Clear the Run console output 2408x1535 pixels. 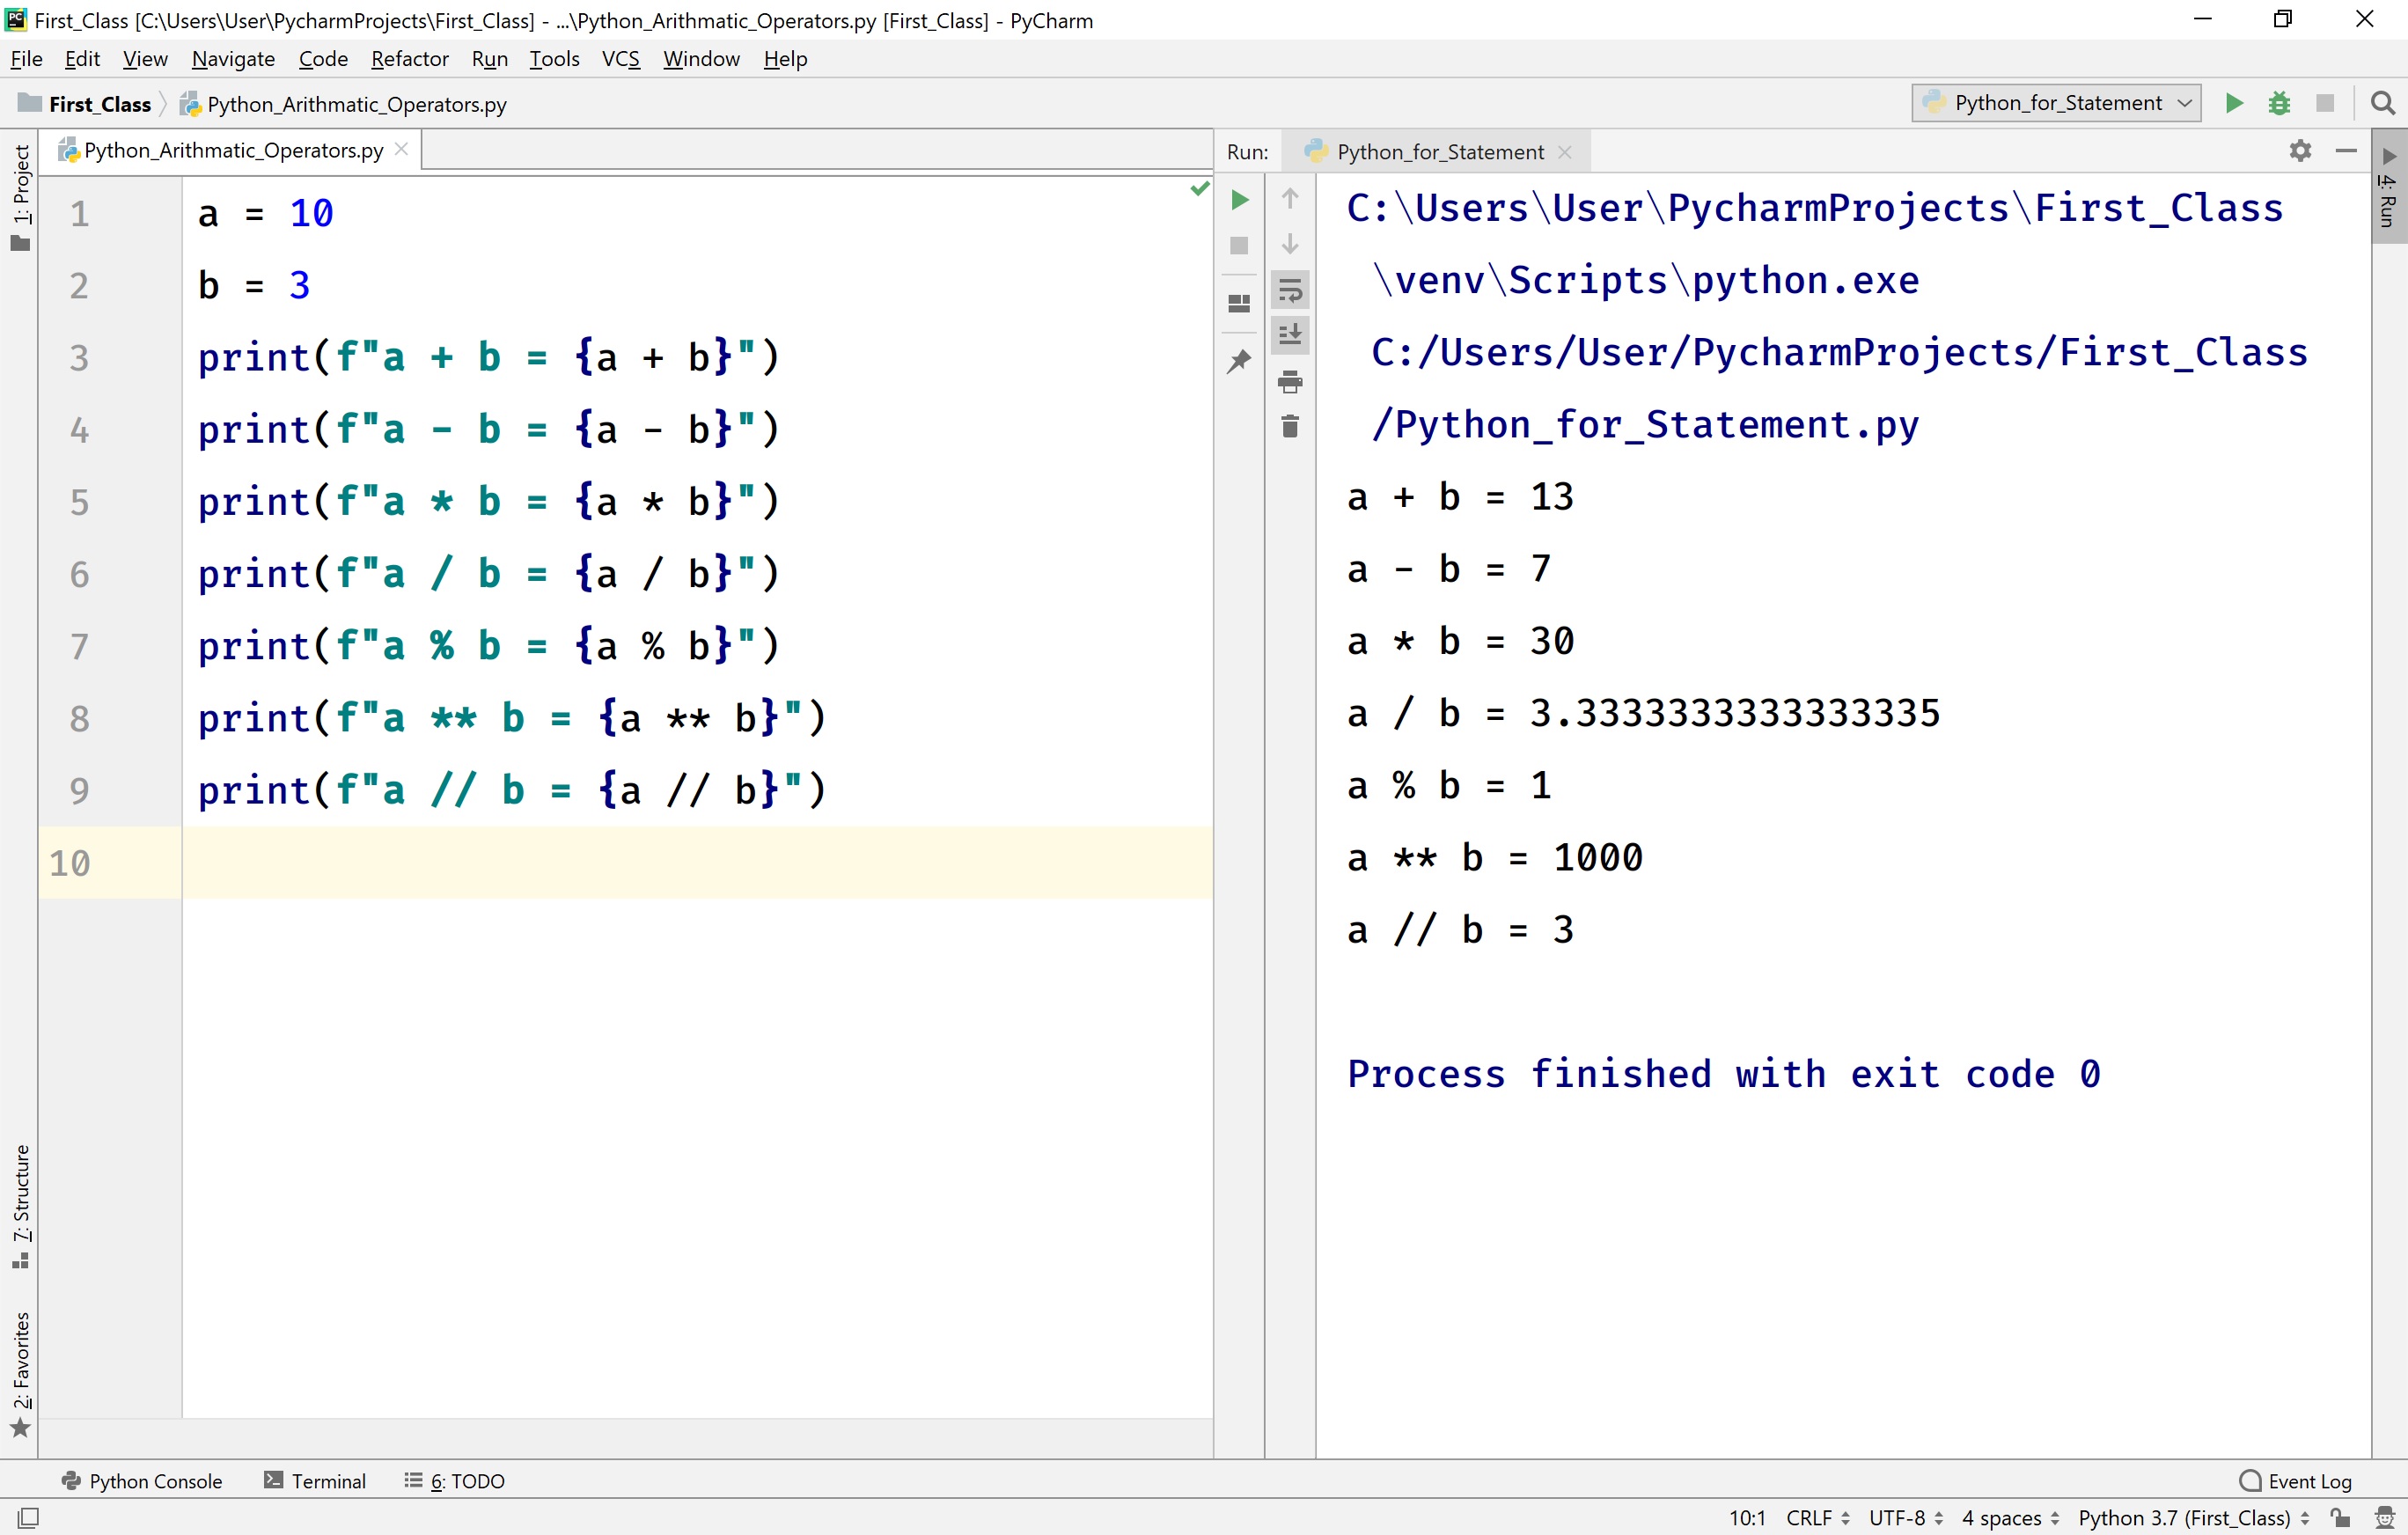coord(1290,425)
